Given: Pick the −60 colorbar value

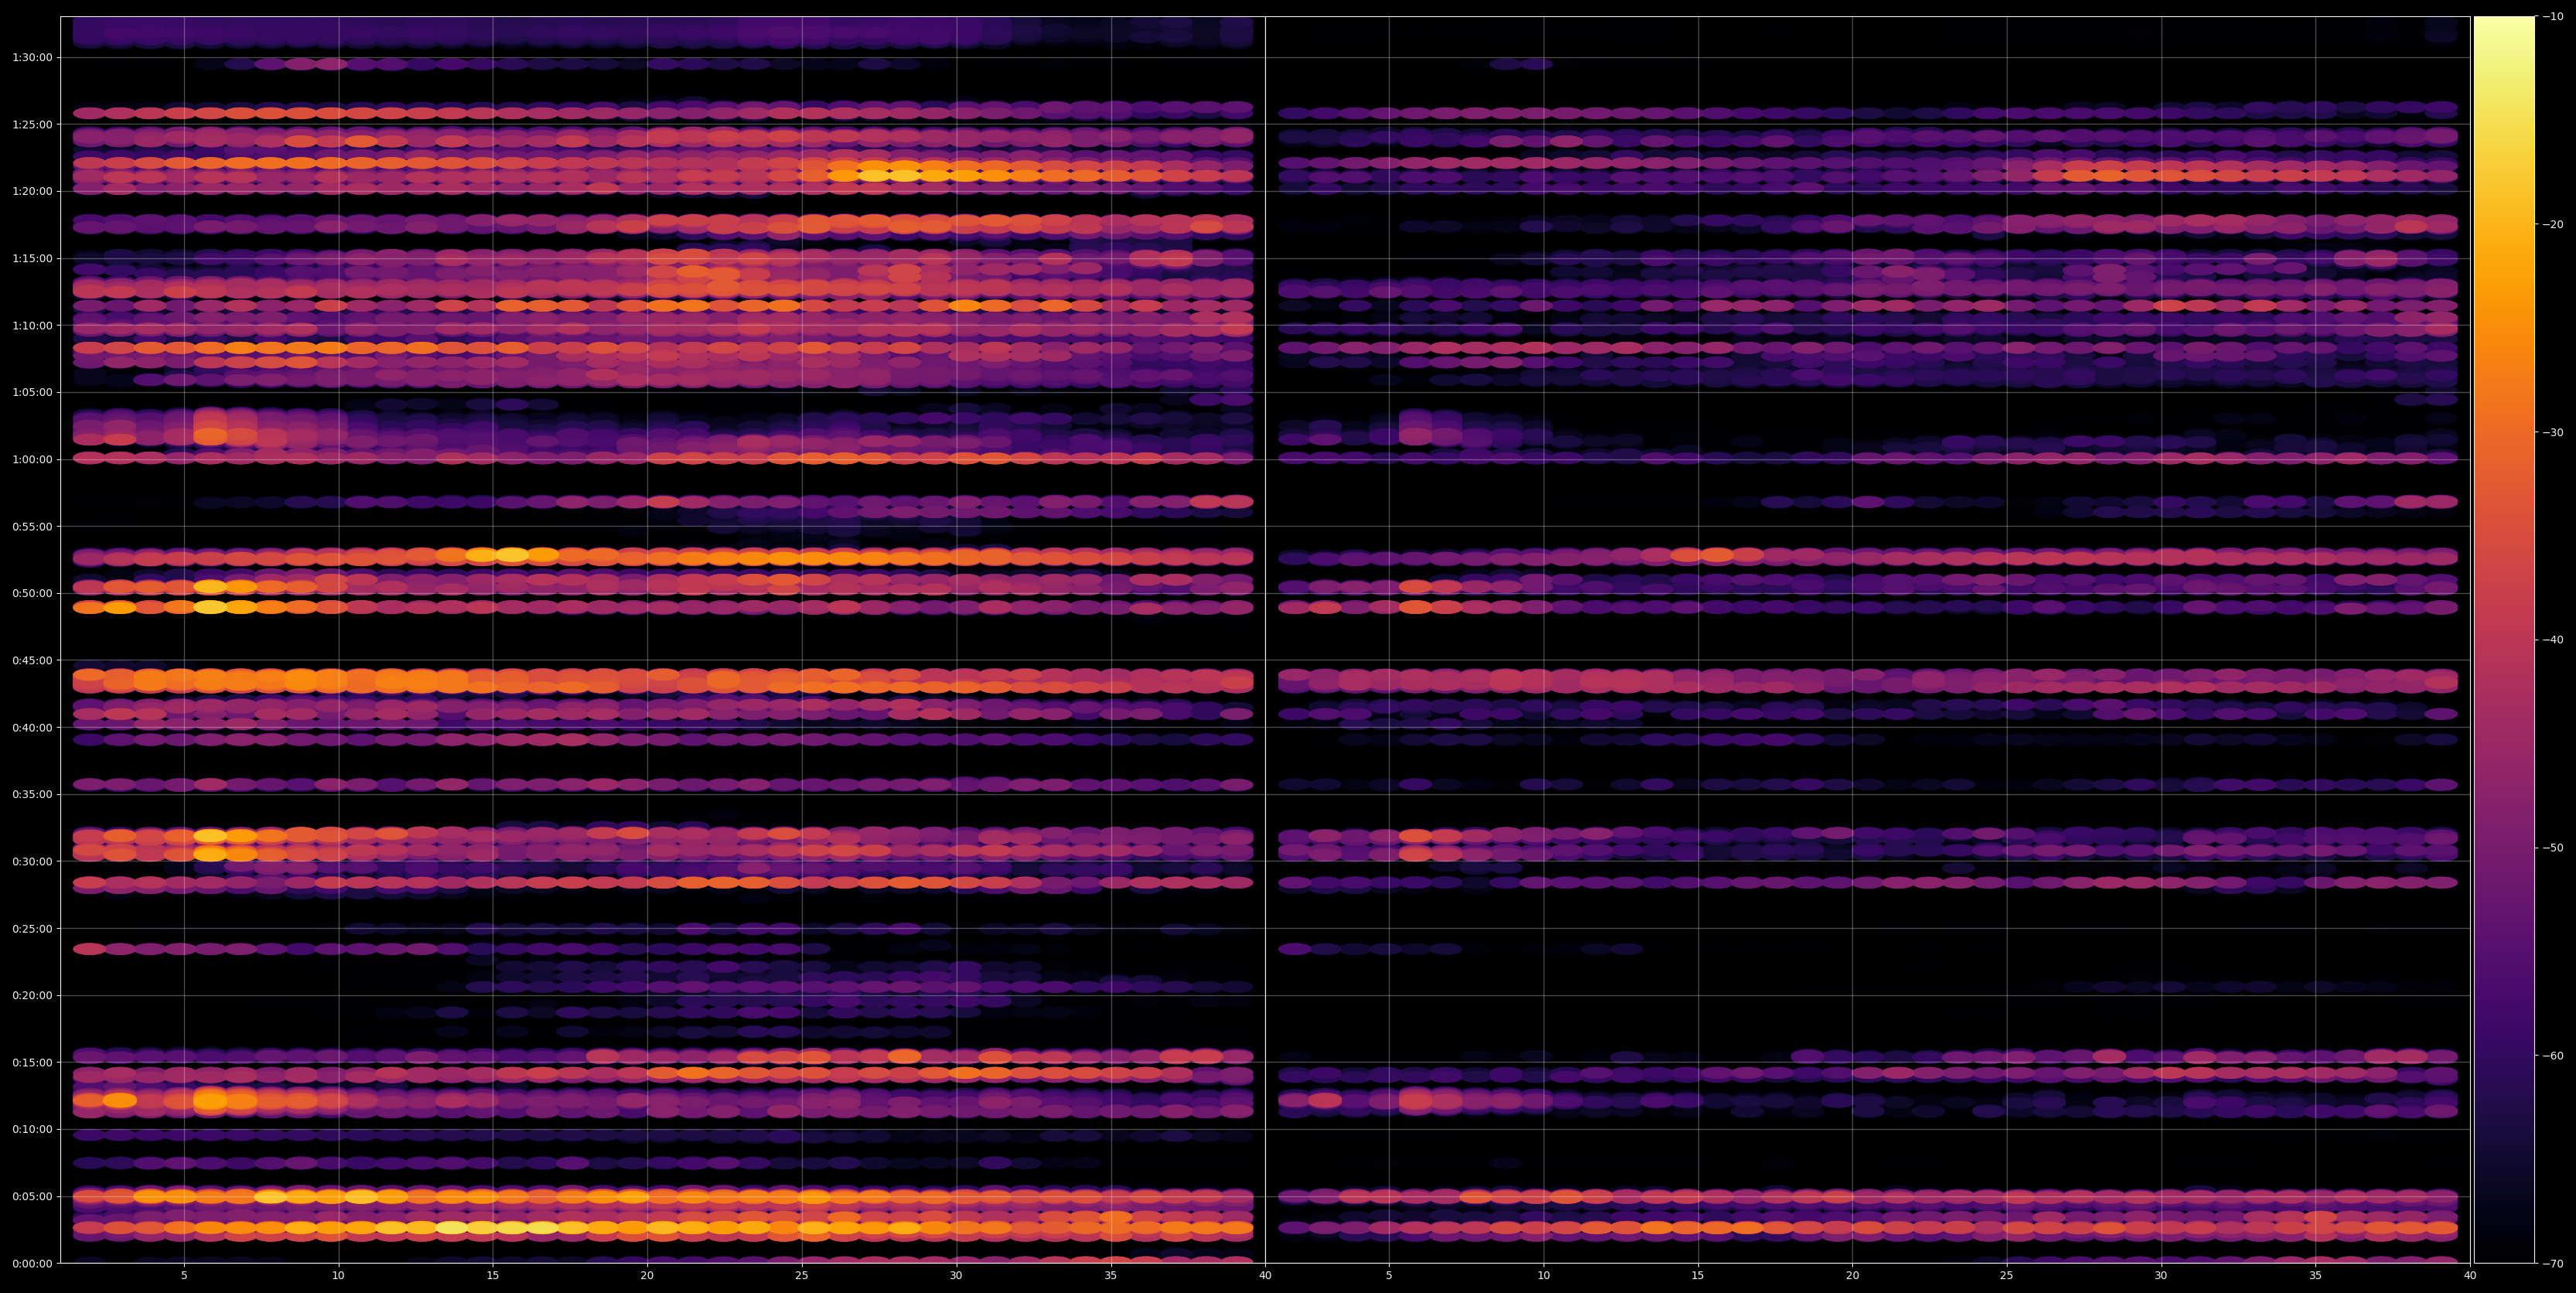Looking at the screenshot, I should (x=2553, y=1056).
